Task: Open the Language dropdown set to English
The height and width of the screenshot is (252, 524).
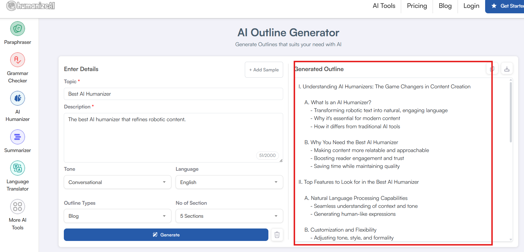Action: tap(229, 182)
